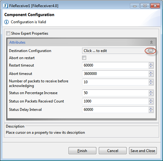Open Destination Configuration ellipsis editor button
The image size is (163, 161).
[x=150, y=51]
